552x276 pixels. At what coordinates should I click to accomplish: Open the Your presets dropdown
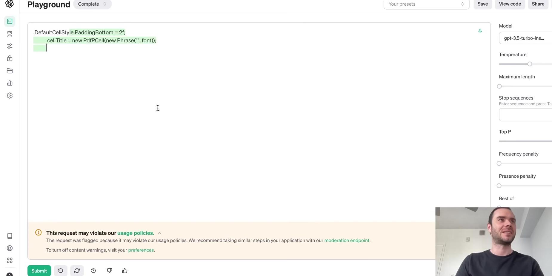426,4
